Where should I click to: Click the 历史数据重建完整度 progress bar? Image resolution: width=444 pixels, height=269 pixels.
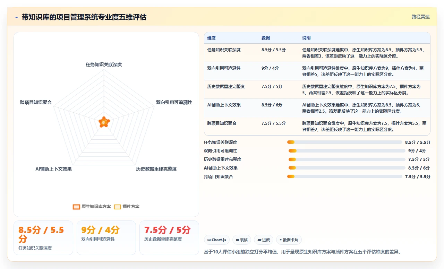coord(347,159)
